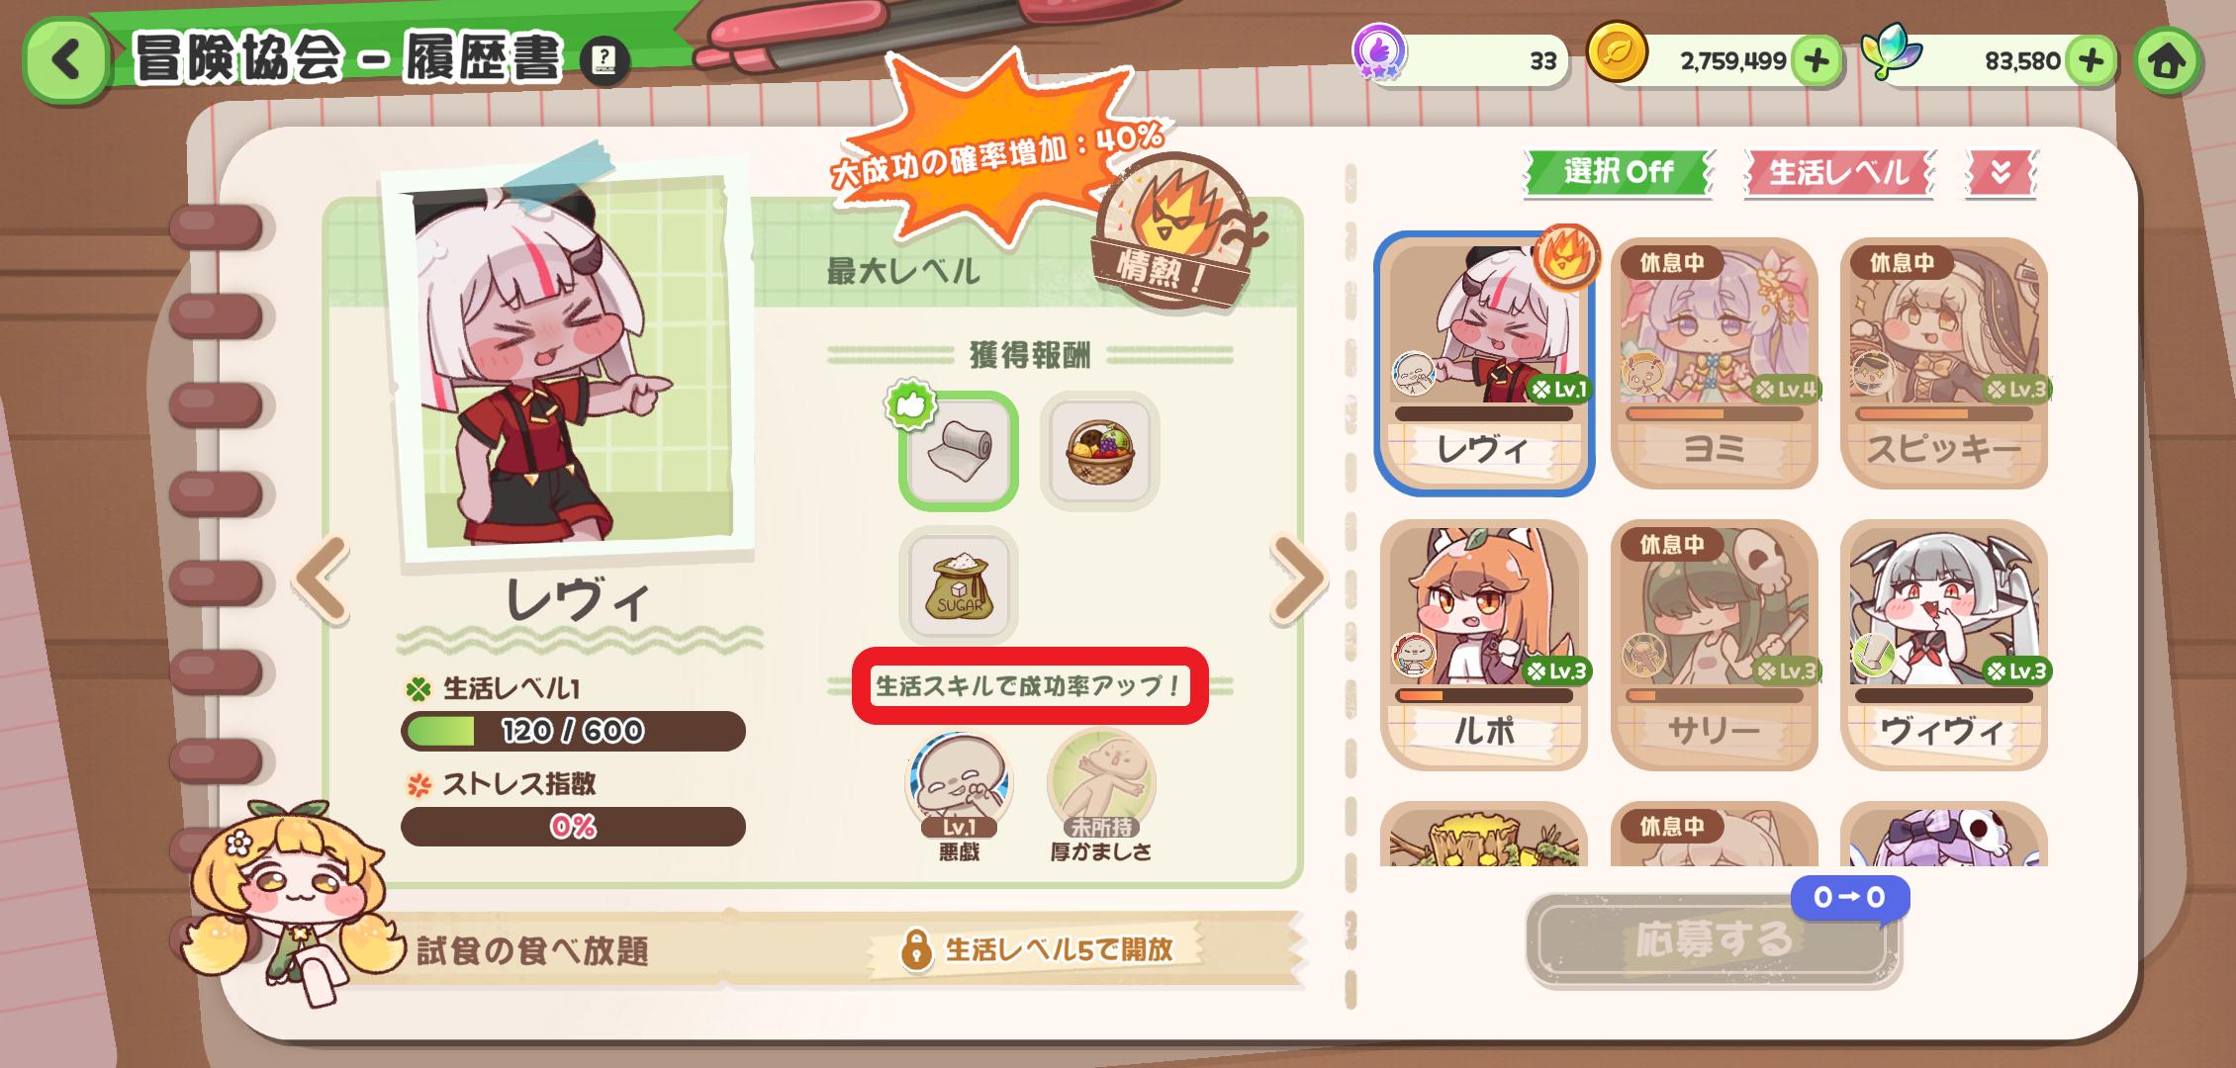Click the 生活レベル1 progress bar
The height and width of the screenshot is (1068, 2236).
click(573, 731)
